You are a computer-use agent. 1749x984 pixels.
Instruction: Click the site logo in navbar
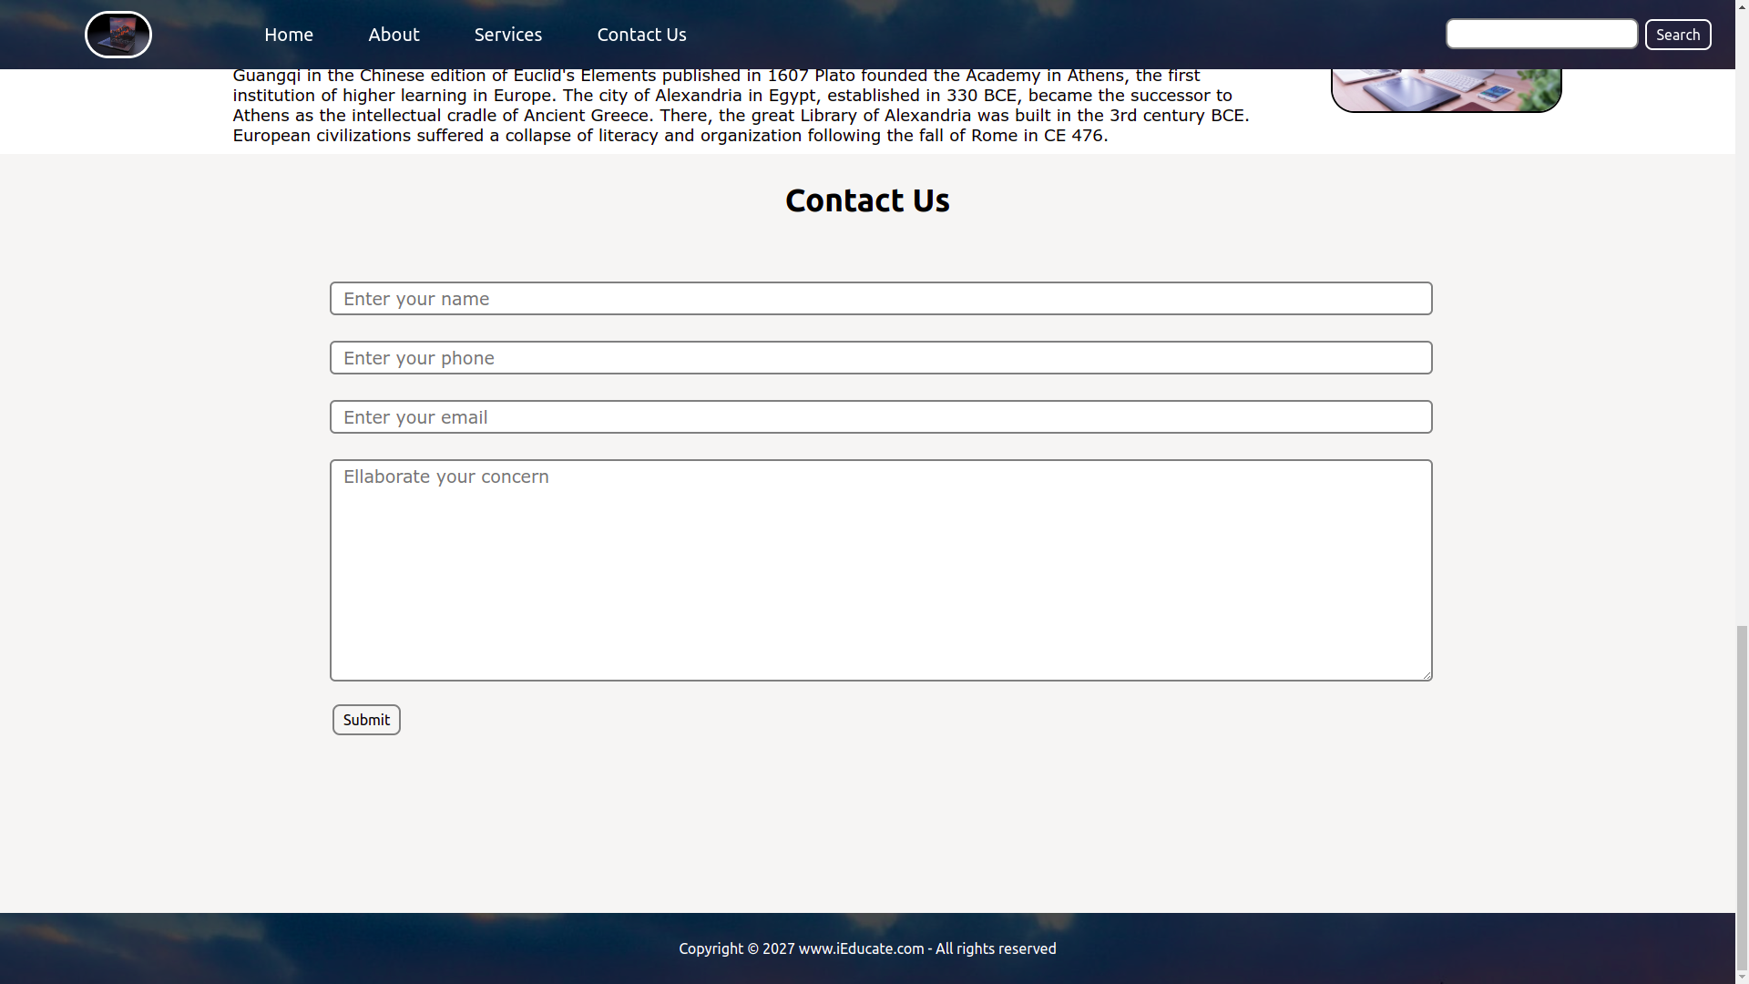118,35
